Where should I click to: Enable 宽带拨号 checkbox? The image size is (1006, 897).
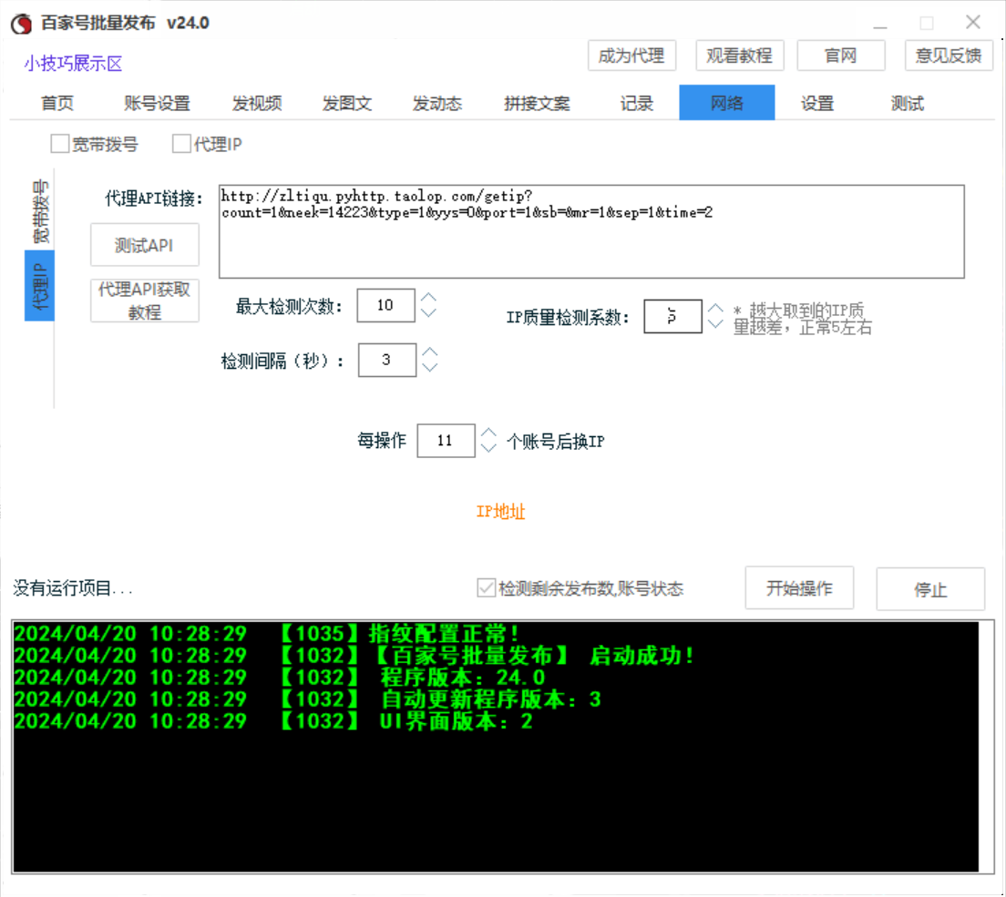tap(59, 144)
